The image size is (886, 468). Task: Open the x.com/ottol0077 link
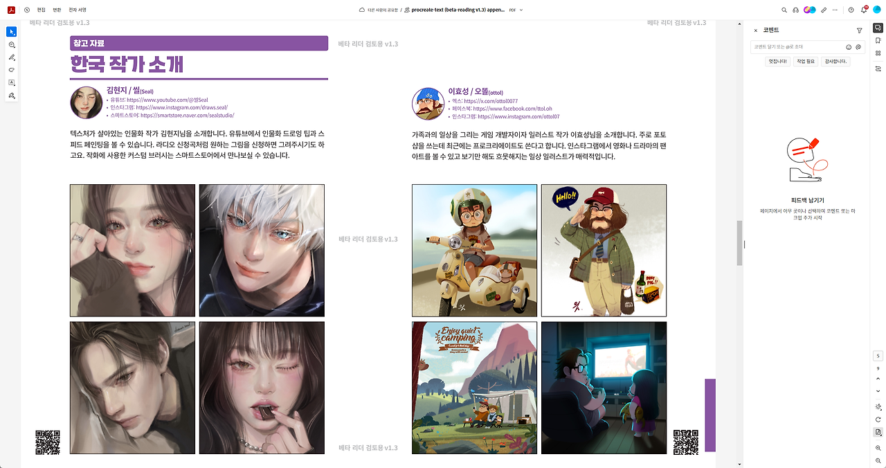491,101
